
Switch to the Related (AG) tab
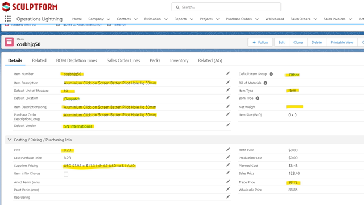(210, 60)
